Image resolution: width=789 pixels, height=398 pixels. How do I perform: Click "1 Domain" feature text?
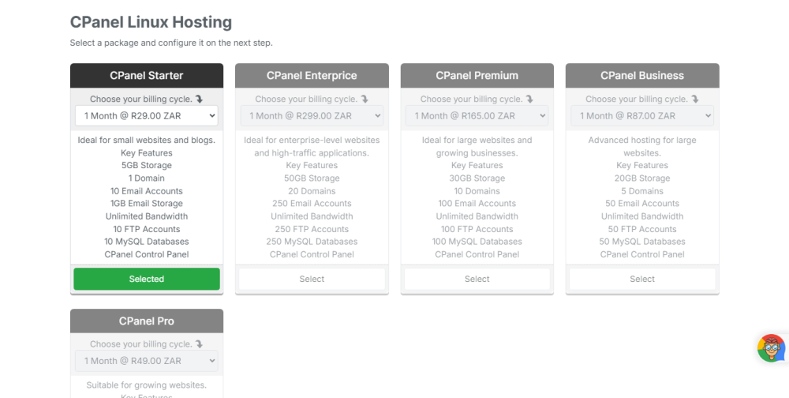click(147, 178)
